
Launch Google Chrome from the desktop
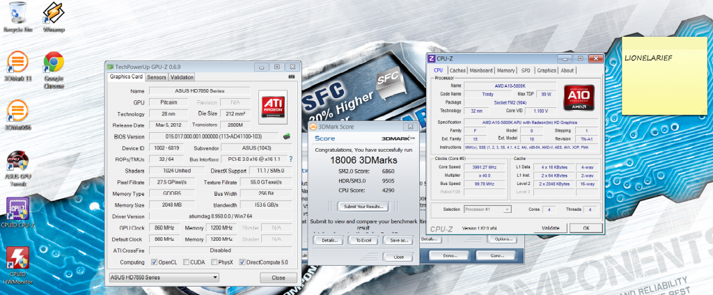[x=54, y=70]
